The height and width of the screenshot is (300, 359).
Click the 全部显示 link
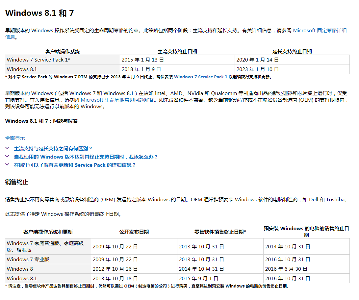click(x=15, y=138)
